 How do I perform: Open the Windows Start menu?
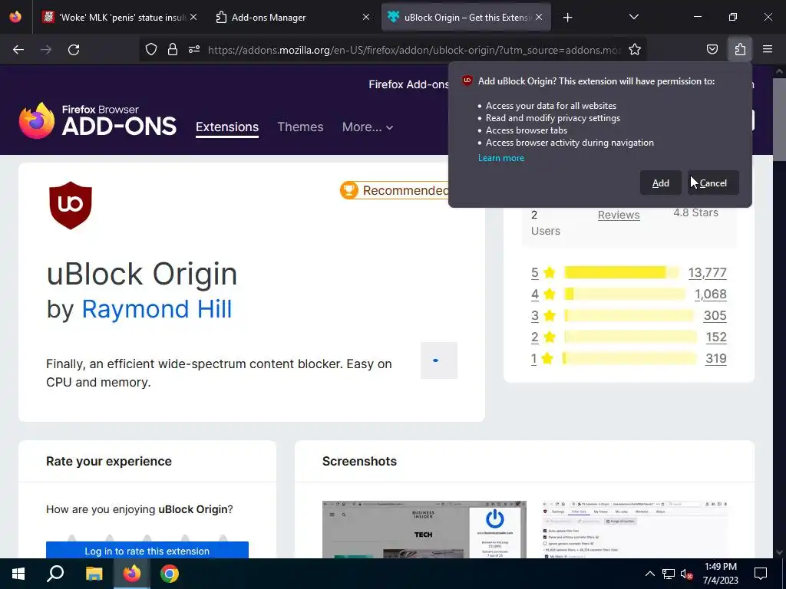(18, 574)
